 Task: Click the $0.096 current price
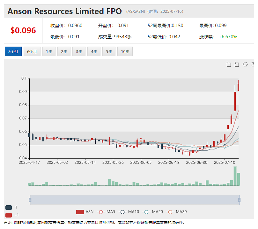point(23,30)
